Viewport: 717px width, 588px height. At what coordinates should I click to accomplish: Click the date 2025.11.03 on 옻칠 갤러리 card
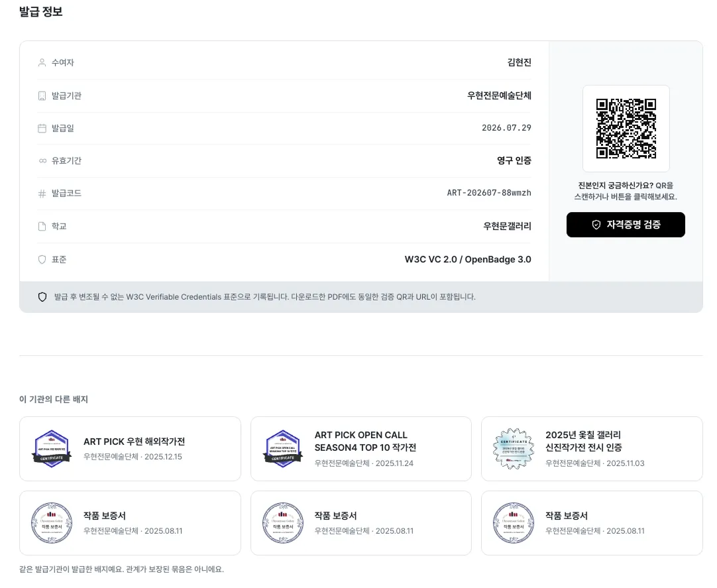(626, 463)
